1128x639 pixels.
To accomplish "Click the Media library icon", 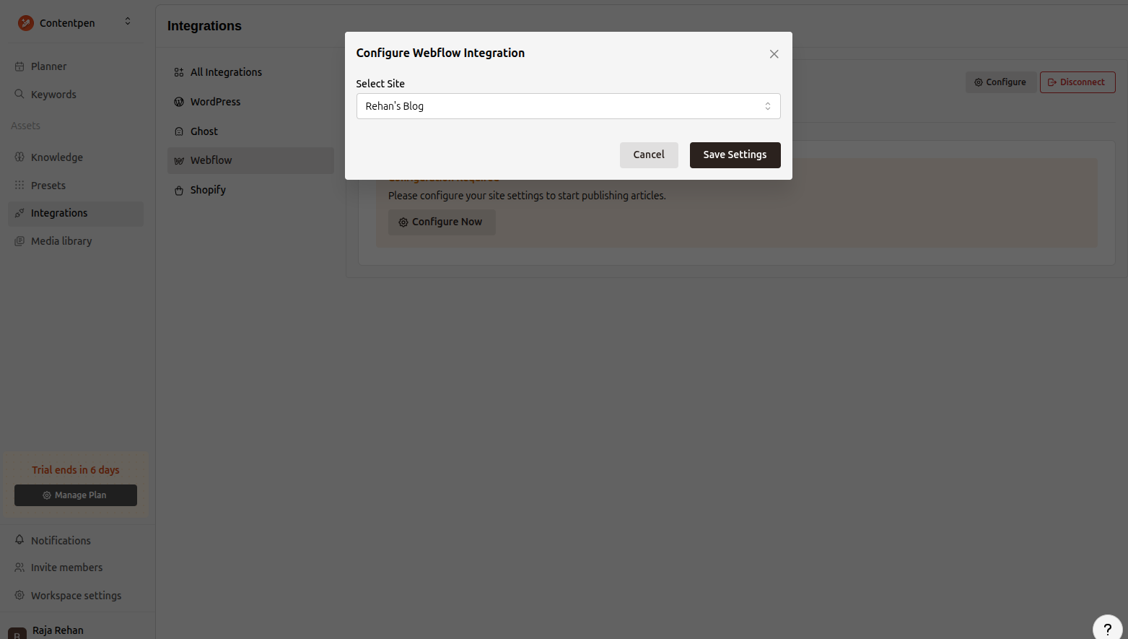I will click(x=19, y=241).
